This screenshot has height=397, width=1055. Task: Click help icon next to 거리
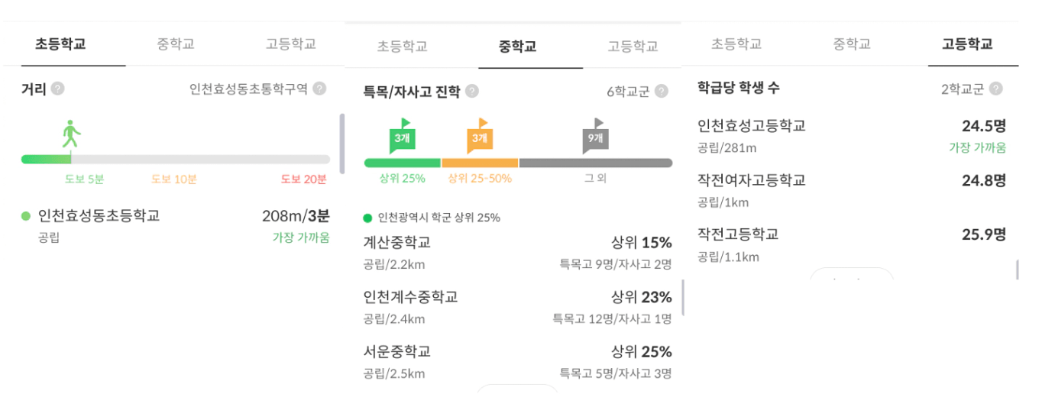[x=57, y=89]
